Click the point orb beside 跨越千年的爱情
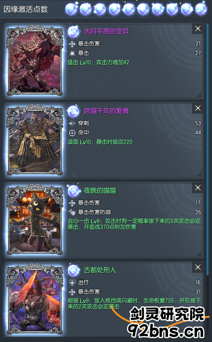The width and height of the screenshot is (212, 342). tap(73, 111)
